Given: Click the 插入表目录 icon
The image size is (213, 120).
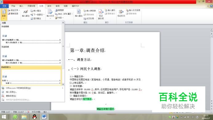Looking at the screenshot, I should point(85,11).
